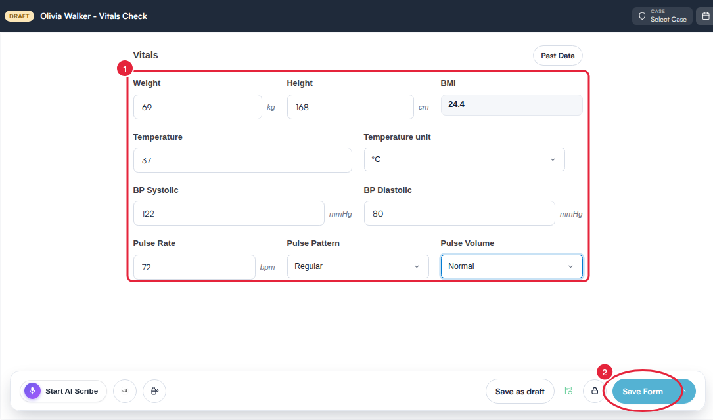The image size is (713, 420).
Task: Open the Temperature unit °C dropdown
Action: (464, 159)
